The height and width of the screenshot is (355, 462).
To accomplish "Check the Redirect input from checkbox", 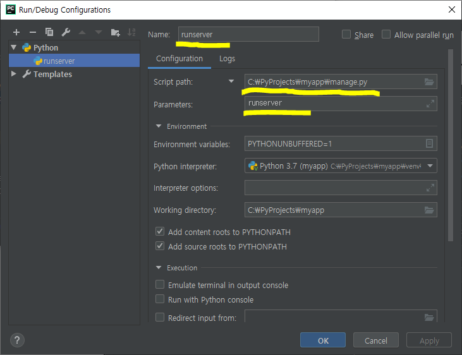I will coord(160,317).
